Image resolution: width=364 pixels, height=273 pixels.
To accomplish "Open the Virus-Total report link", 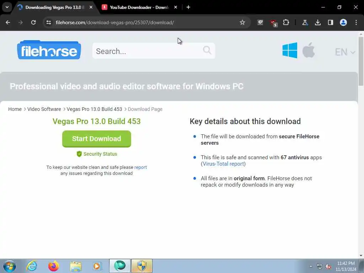I will coord(223,164).
